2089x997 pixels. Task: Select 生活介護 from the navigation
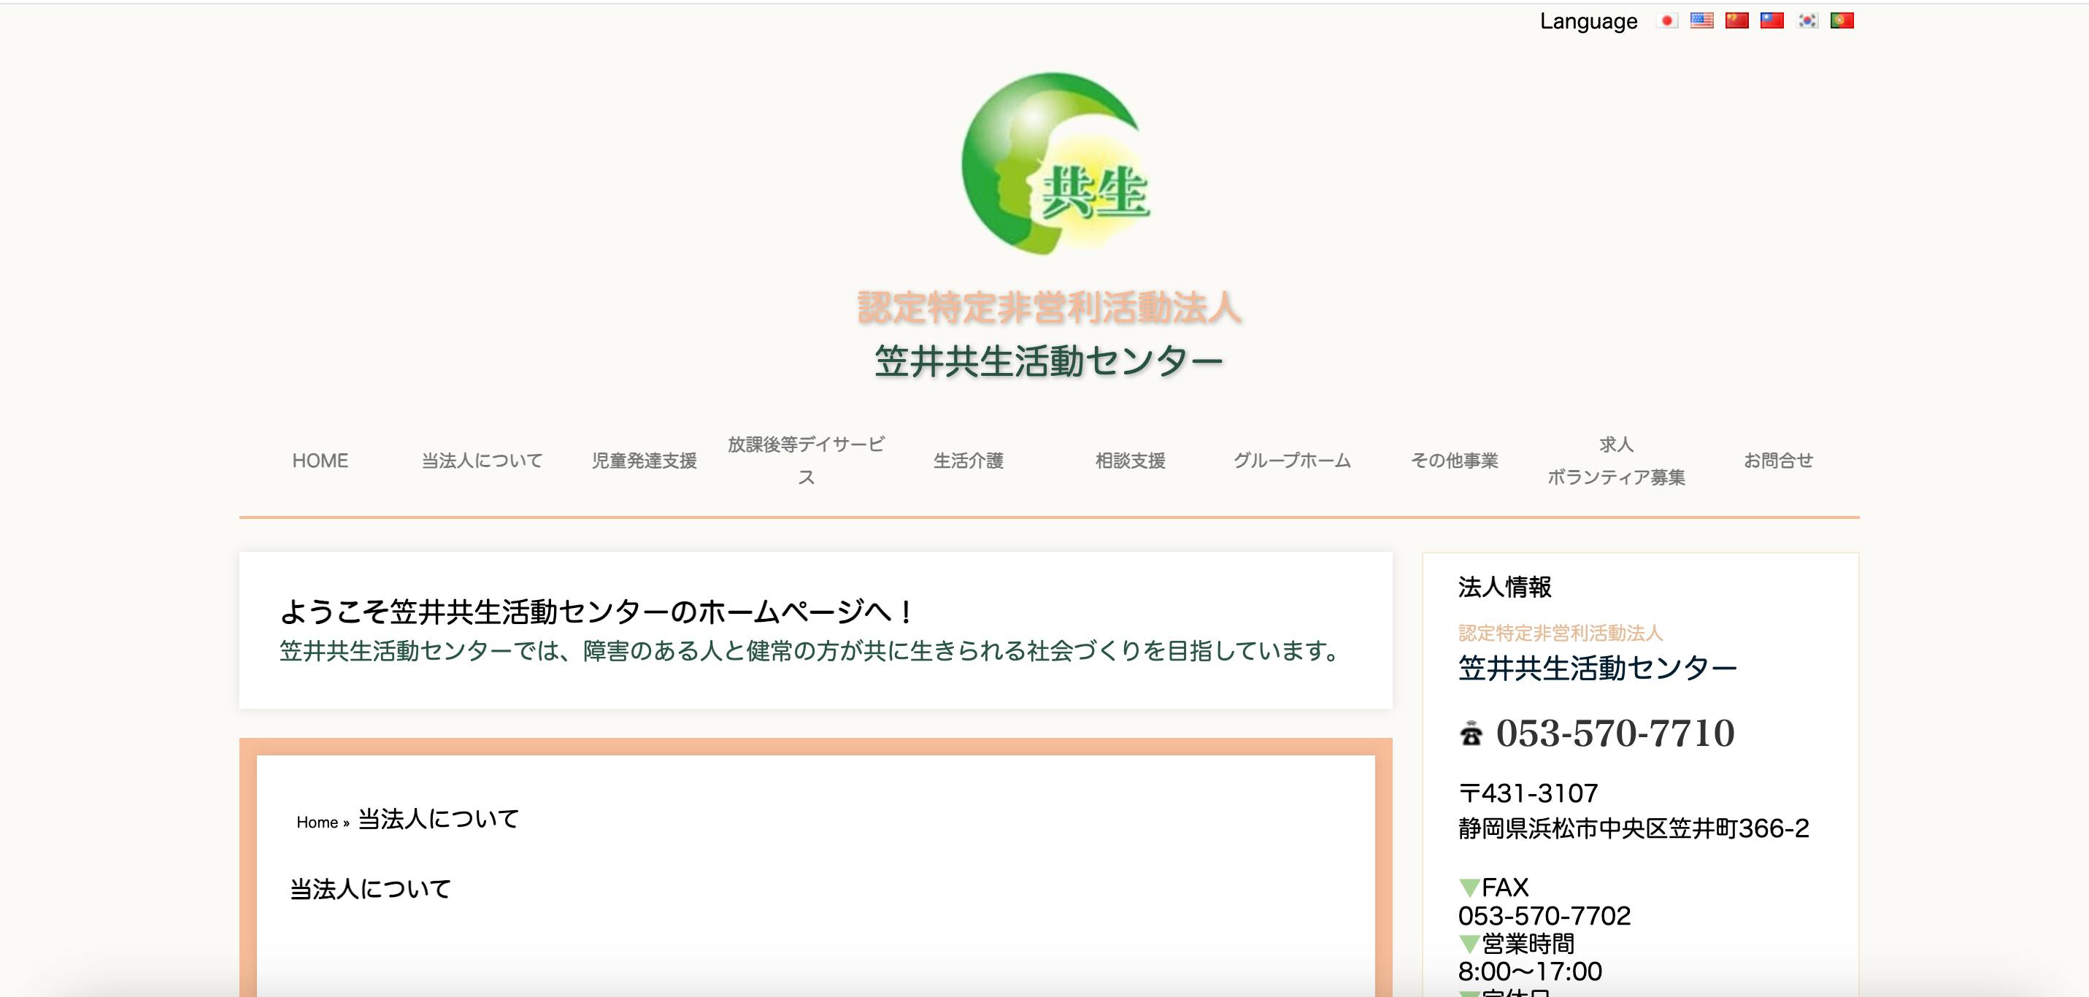click(969, 461)
